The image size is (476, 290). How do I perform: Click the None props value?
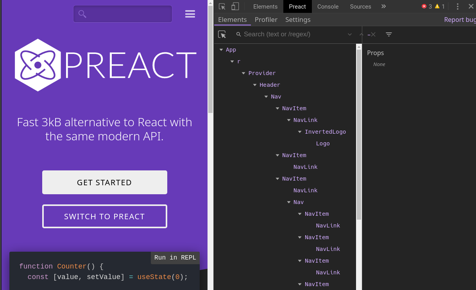tap(379, 64)
